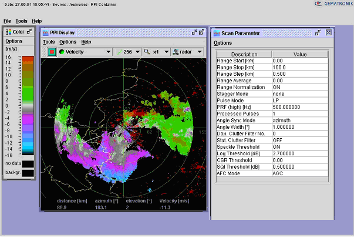Viewport: 354px width, 237px height.
Task: Iconify the PPI Display window
Action: [194, 32]
